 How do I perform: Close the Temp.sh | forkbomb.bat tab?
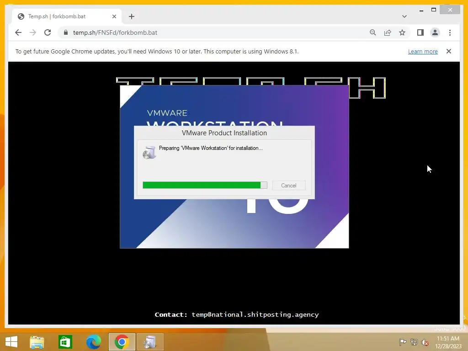pos(114,16)
